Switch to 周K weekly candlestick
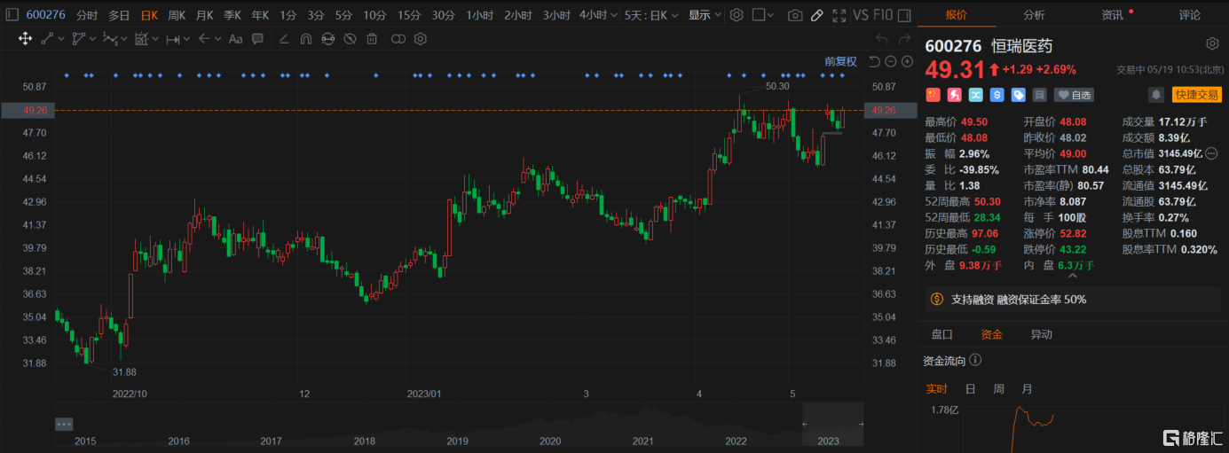The image size is (1229, 453). tap(177, 15)
